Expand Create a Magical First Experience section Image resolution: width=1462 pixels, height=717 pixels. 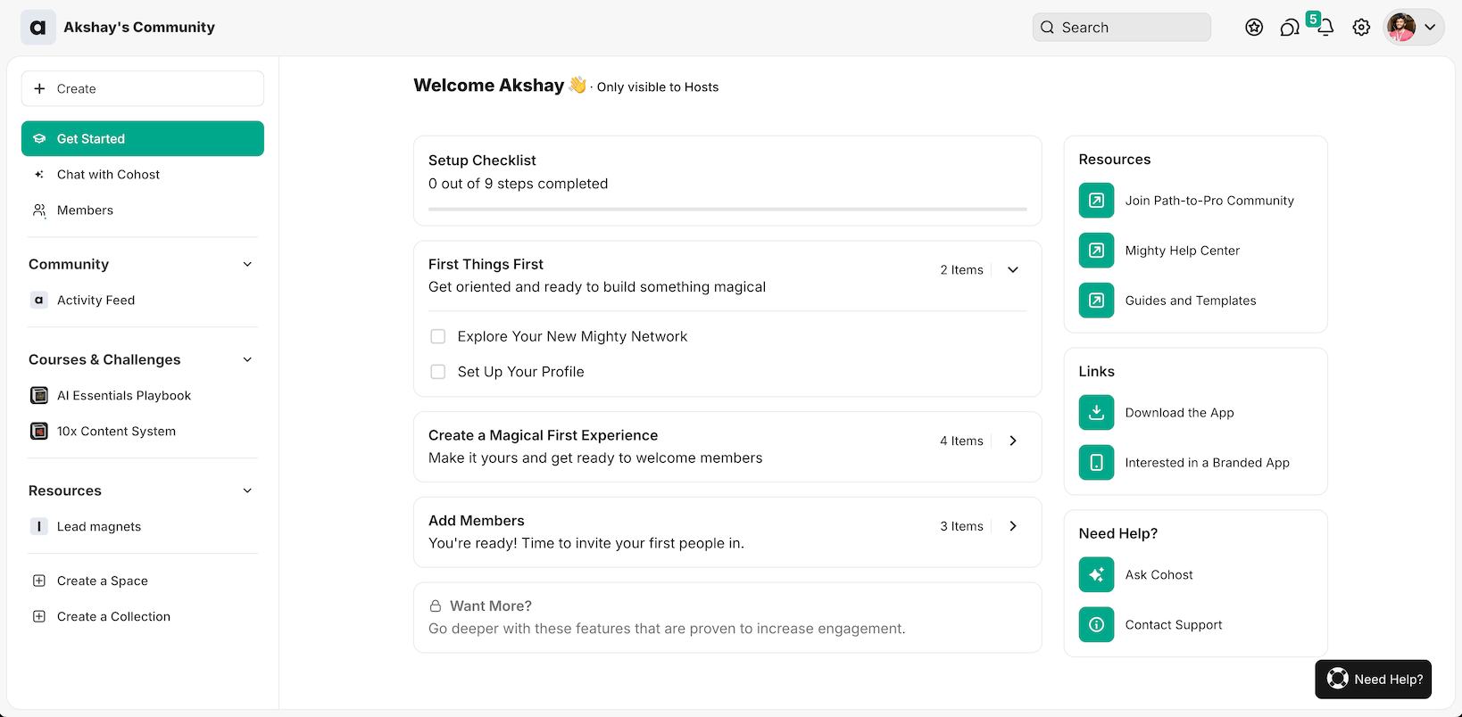pyautogui.click(x=1013, y=441)
